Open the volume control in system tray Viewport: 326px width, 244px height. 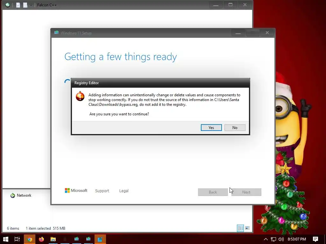281,239
